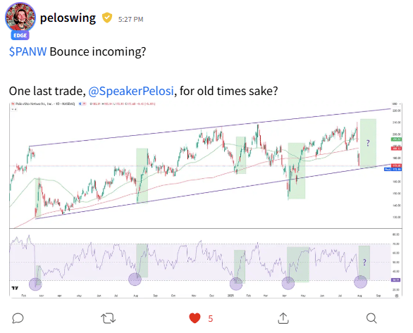
Task: Unlike the post via red heart icon
Action: 195,318
